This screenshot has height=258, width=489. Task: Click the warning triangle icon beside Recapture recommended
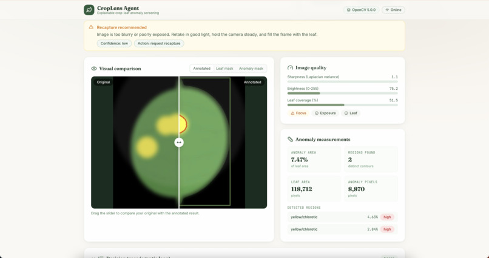tap(91, 27)
